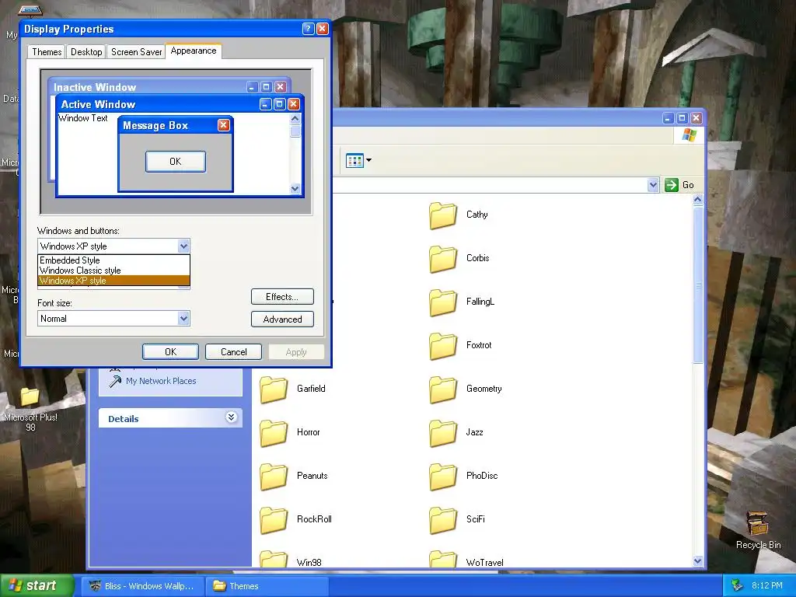Image resolution: width=796 pixels, height=597 pixels.
Task: Click the Advanced button
Action: pos(282,319)
